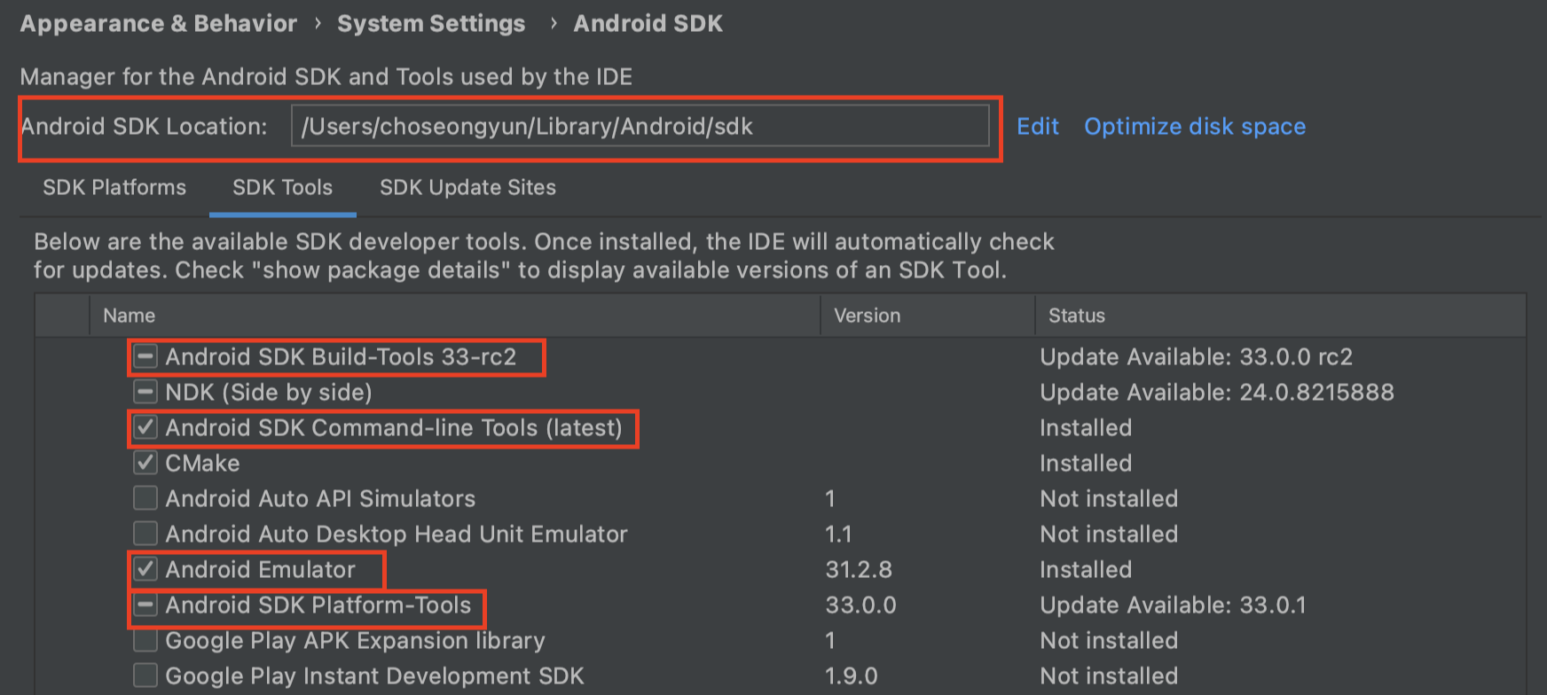
Task: Click version value 33.0.0
Action: click(860, 605)
